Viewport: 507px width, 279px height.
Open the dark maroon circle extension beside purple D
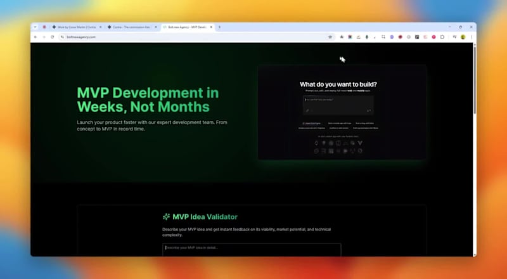click(401, 37)
